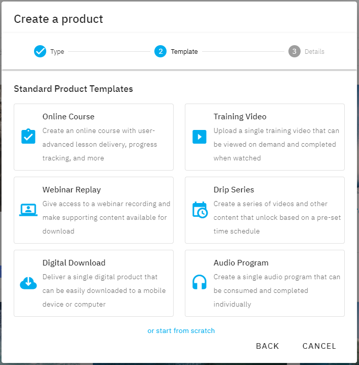The image size is (359, 365).
Task: Click the Webinar Replay description text
Action: click(107, 217)
